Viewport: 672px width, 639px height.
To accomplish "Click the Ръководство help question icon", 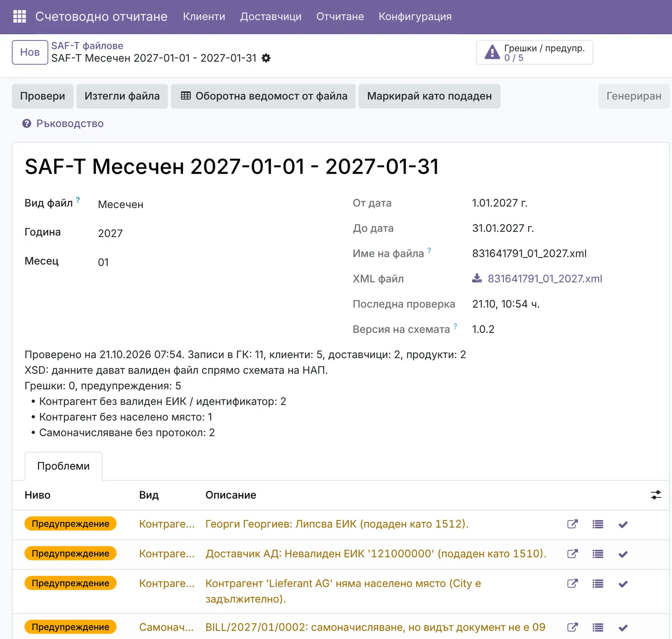I will pos(27,123).
